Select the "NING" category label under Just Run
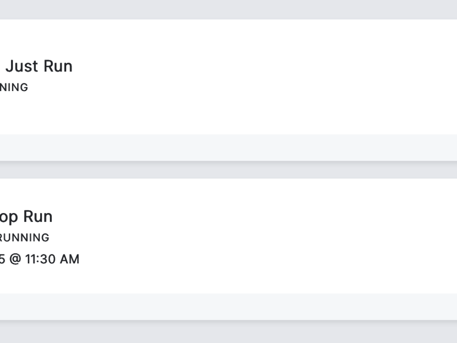Viewport: 457px width, 343px height. pyautogui.click(x=14, y=87)
